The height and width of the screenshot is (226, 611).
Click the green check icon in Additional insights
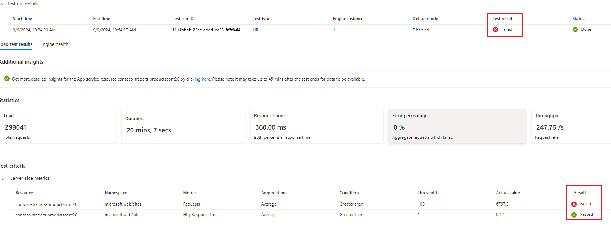click(x=7, y=79)
